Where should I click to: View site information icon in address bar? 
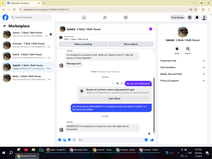point(21,9)
